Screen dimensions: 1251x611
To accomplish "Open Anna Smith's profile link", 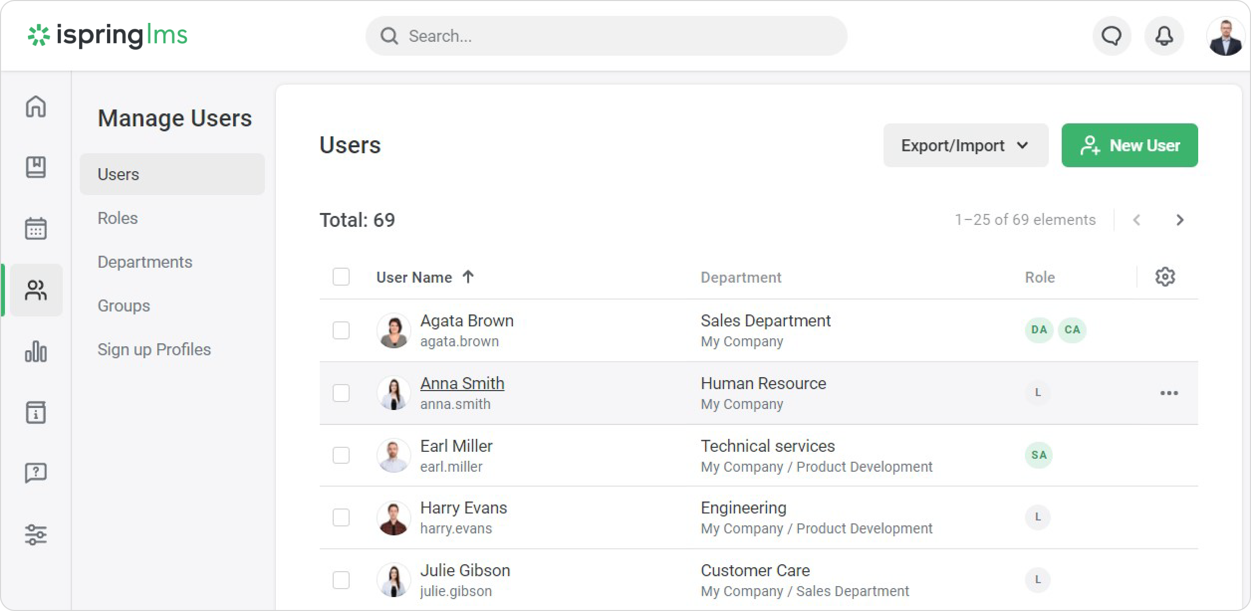I will pos(462,383).
